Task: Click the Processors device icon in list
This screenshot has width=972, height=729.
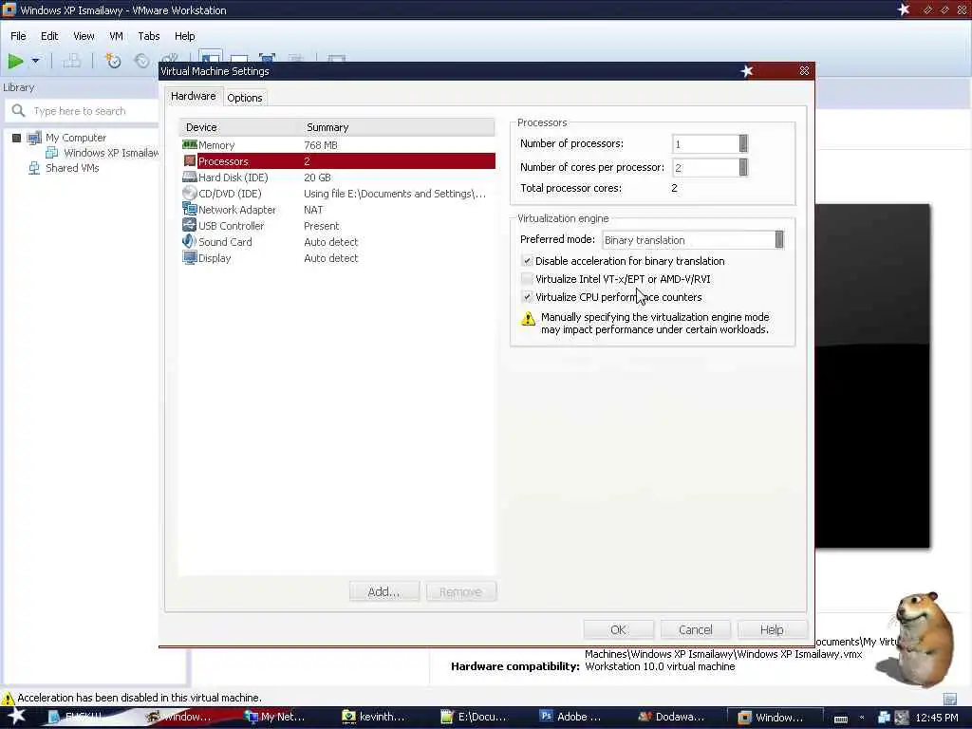Action: (x=190, y=161)
